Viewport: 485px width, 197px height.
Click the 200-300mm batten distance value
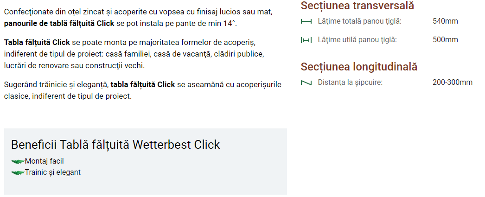coord(453,83)
